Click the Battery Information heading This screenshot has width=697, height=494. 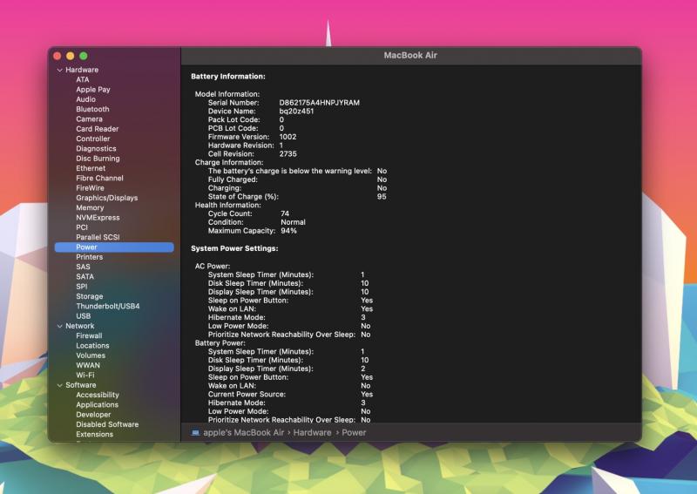(228, 77)
